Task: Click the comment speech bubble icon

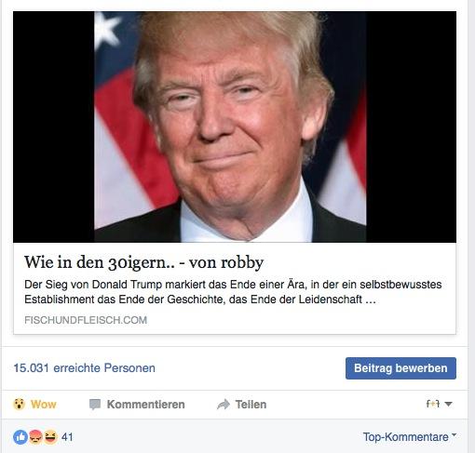Action: [x=95, y=405]
